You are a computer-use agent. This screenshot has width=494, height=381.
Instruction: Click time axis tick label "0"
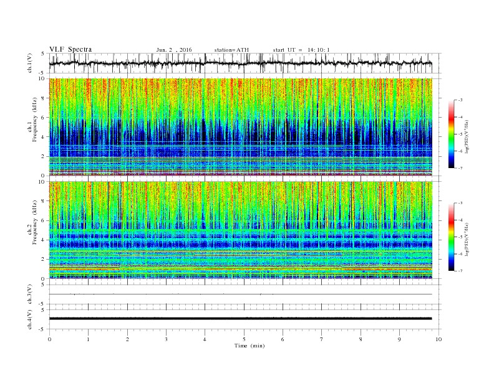point(49,339)
